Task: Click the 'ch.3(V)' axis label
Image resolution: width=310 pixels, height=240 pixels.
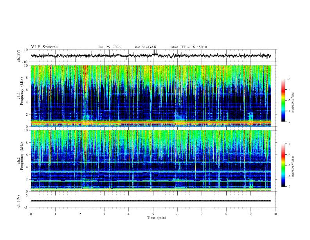Action: point(19,201)
